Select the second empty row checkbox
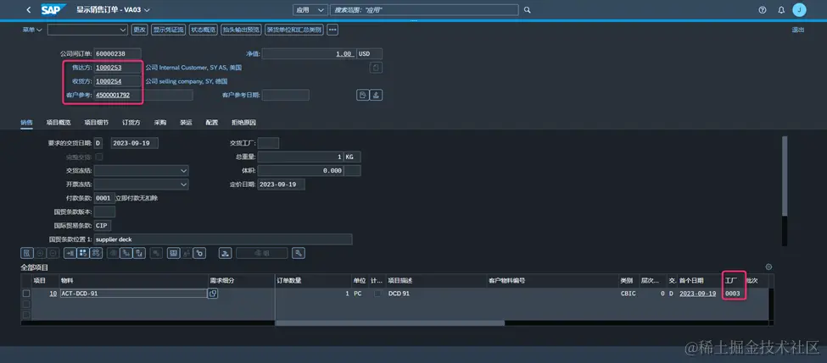This screenshot has width=827, height=363. [26, 304]
